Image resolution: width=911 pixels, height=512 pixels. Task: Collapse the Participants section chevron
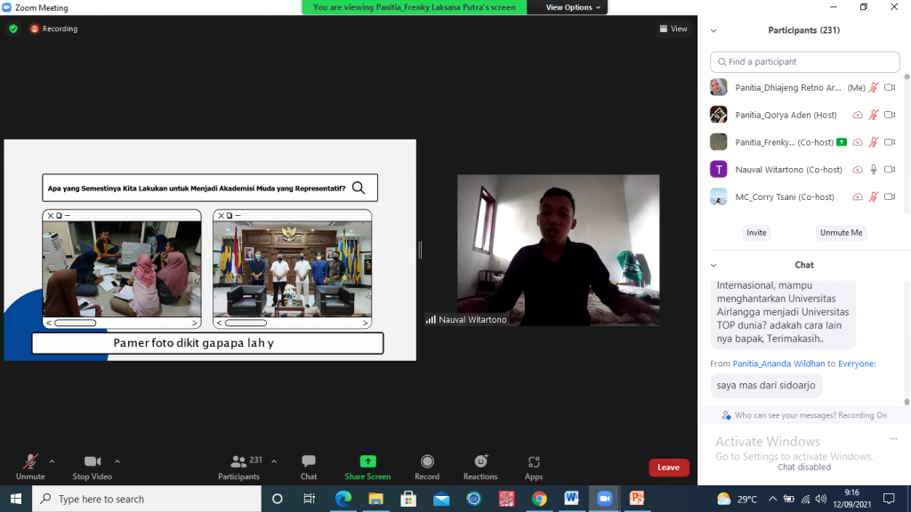pyautogui.click(x=713, y=30)
